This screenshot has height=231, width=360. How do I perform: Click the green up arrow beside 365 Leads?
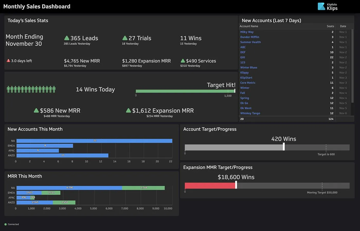coord(66,38)
